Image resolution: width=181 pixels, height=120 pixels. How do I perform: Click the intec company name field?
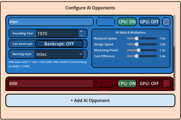[x=51, y=22]
